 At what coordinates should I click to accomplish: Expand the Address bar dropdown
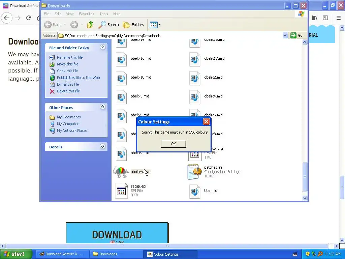285,35
